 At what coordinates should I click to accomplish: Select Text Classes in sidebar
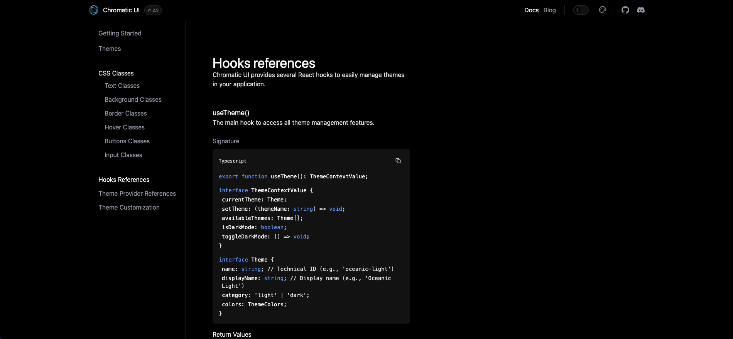tap(122, 86)
